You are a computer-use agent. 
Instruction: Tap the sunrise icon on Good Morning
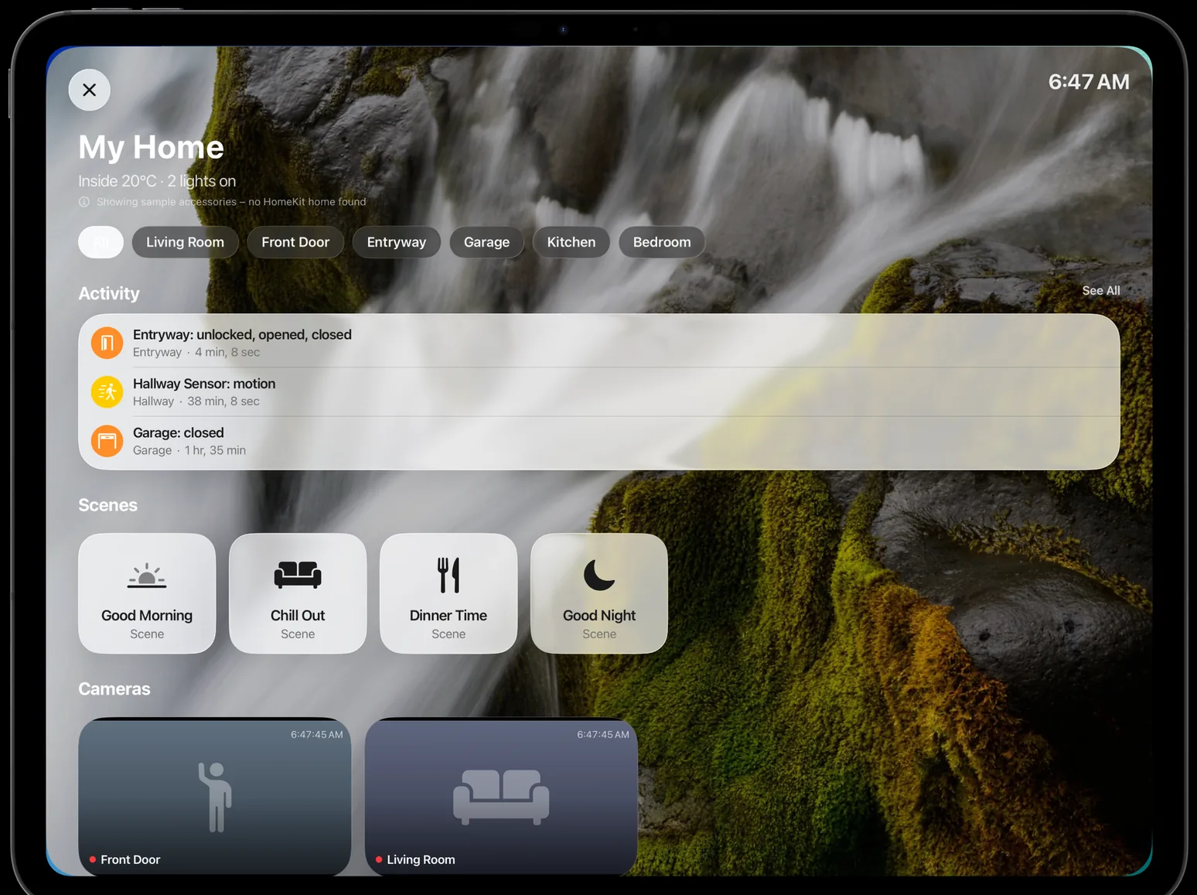[x=147, y=576]
